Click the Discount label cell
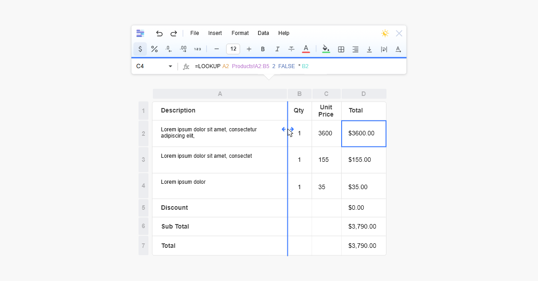The height and width of the screenshot is (281, 538). tap(220, 208)
